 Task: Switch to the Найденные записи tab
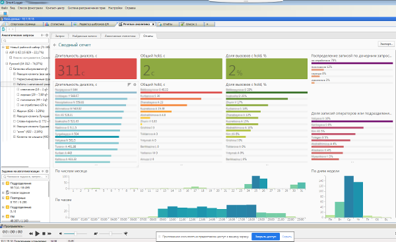pos(84,36)
